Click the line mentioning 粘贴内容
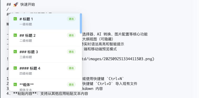Image resolution: width=199 pixels, height=98 pixels. (x=47, y=94)
